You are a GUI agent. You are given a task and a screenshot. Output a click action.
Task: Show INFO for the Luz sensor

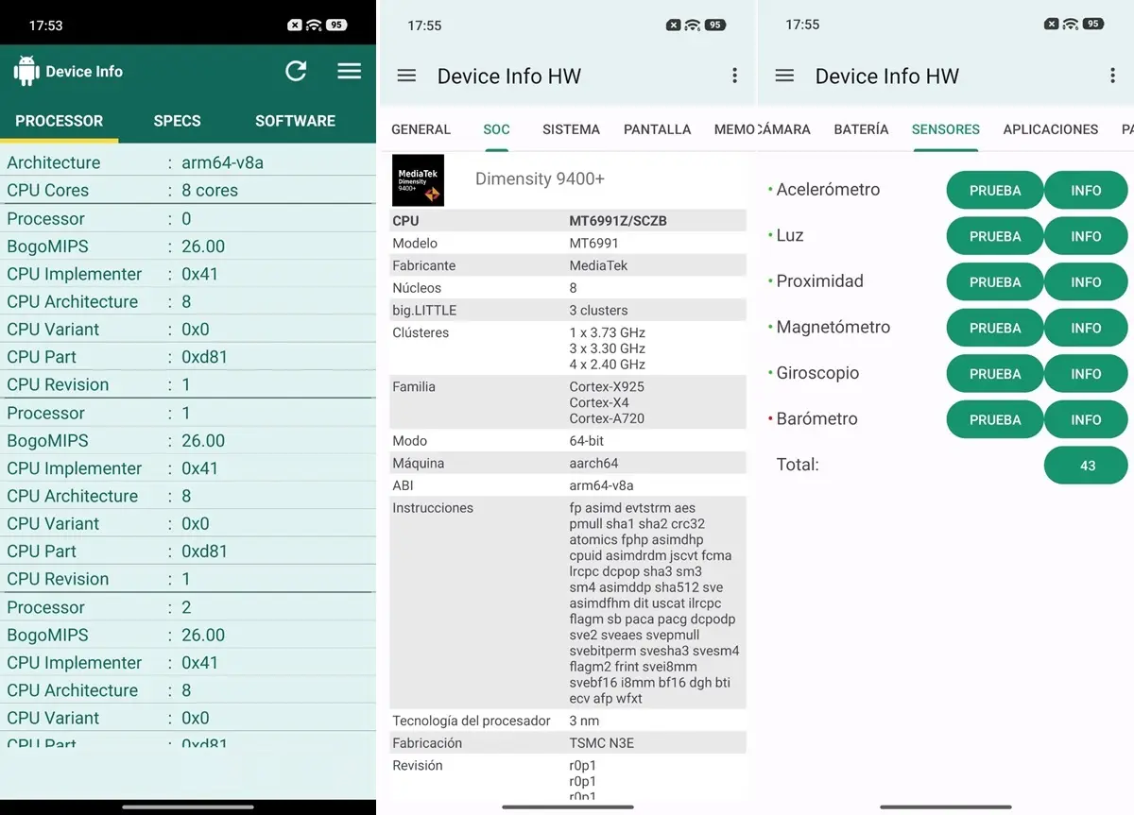tap(1086, 236)
